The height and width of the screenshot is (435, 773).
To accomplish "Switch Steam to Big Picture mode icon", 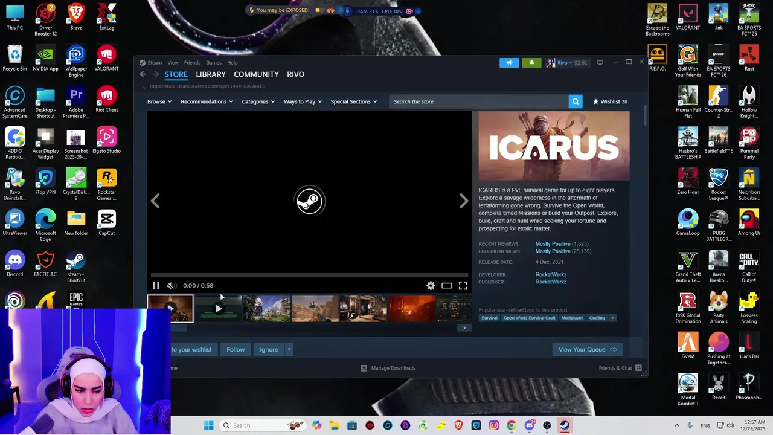I will click(600, 62).
